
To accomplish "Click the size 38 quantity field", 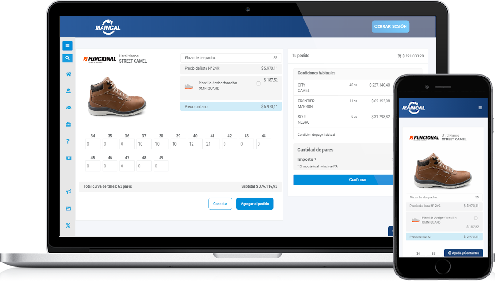I will 161,144.
